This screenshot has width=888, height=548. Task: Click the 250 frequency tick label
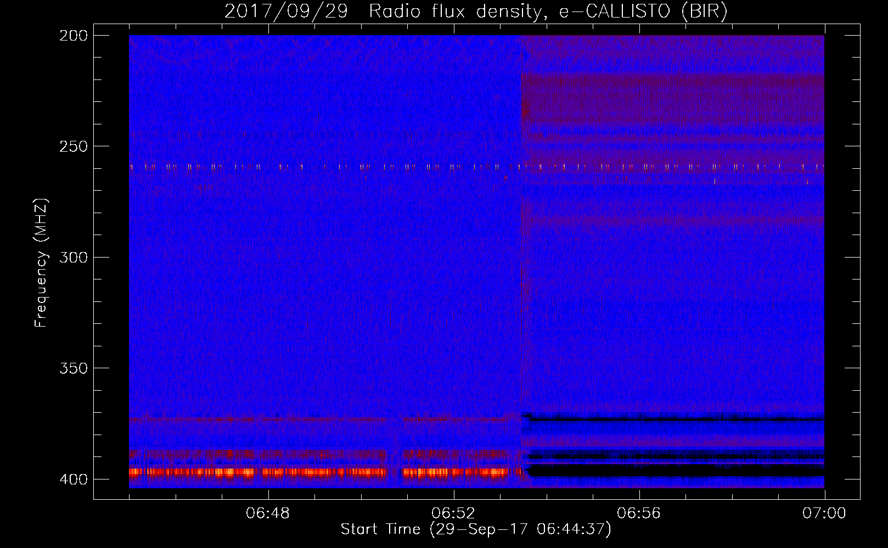tap(74, 146)
